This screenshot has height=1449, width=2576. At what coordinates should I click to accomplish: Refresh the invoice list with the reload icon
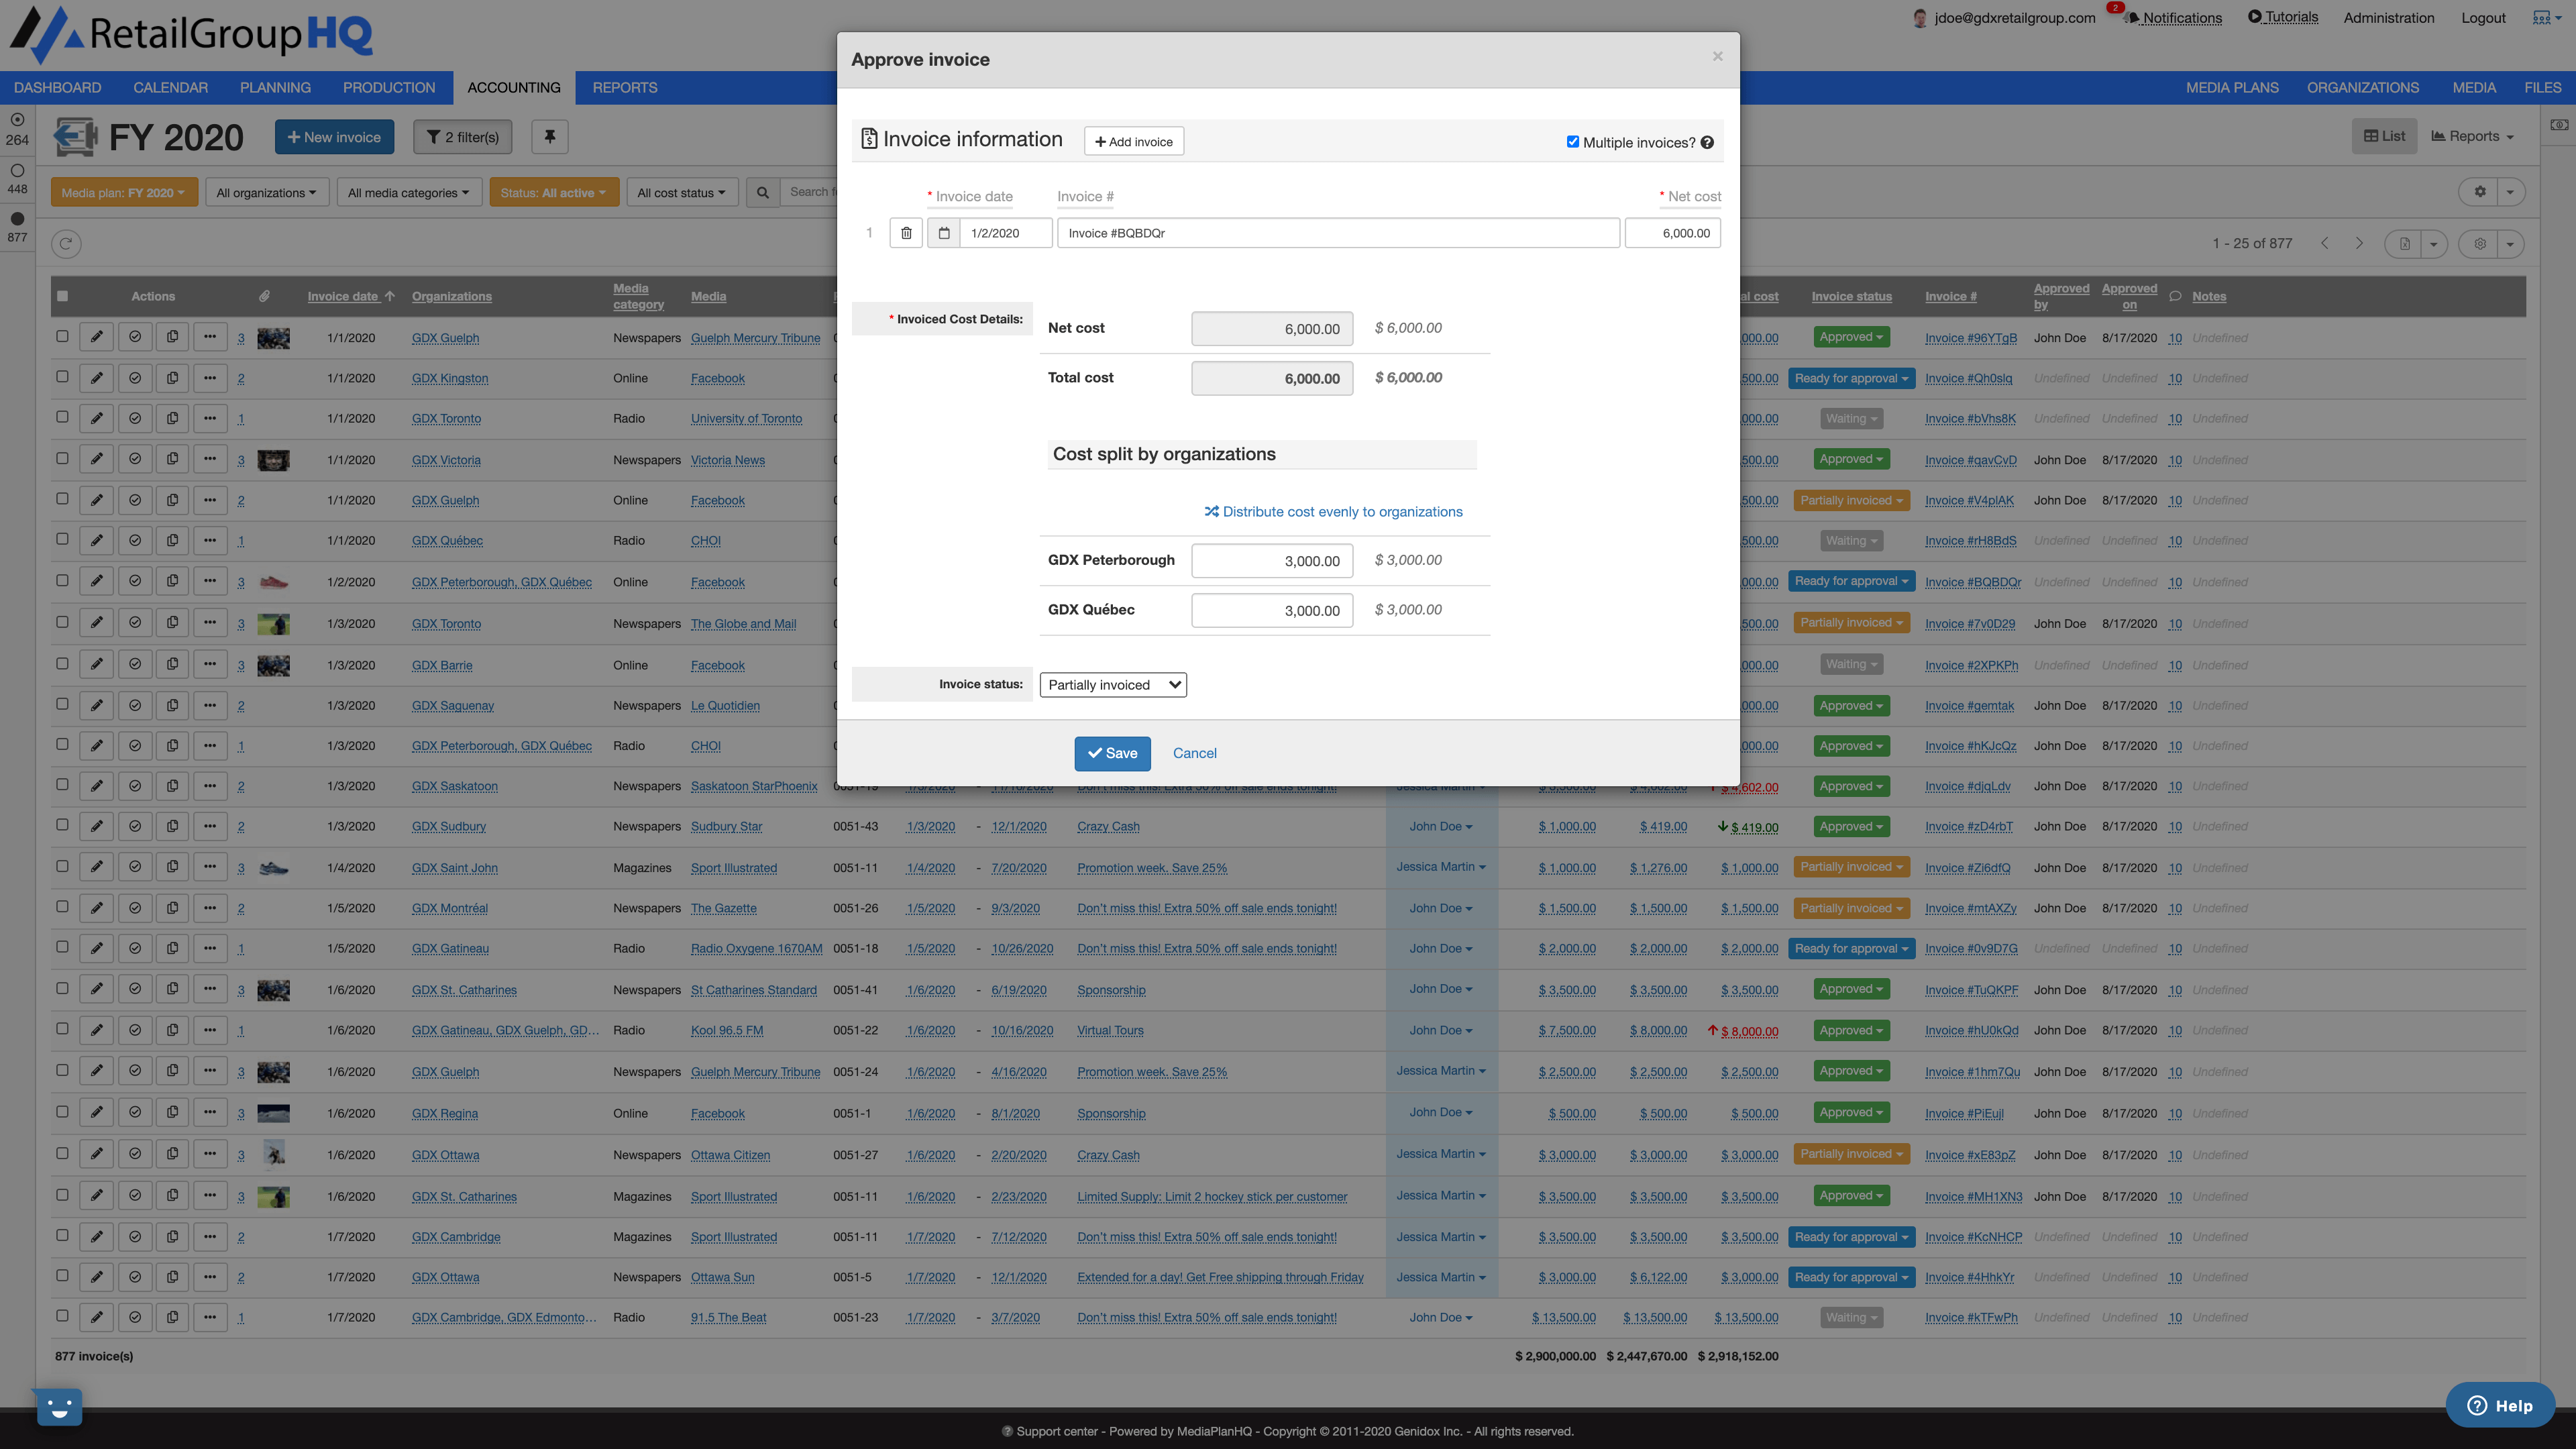point(65,243)
